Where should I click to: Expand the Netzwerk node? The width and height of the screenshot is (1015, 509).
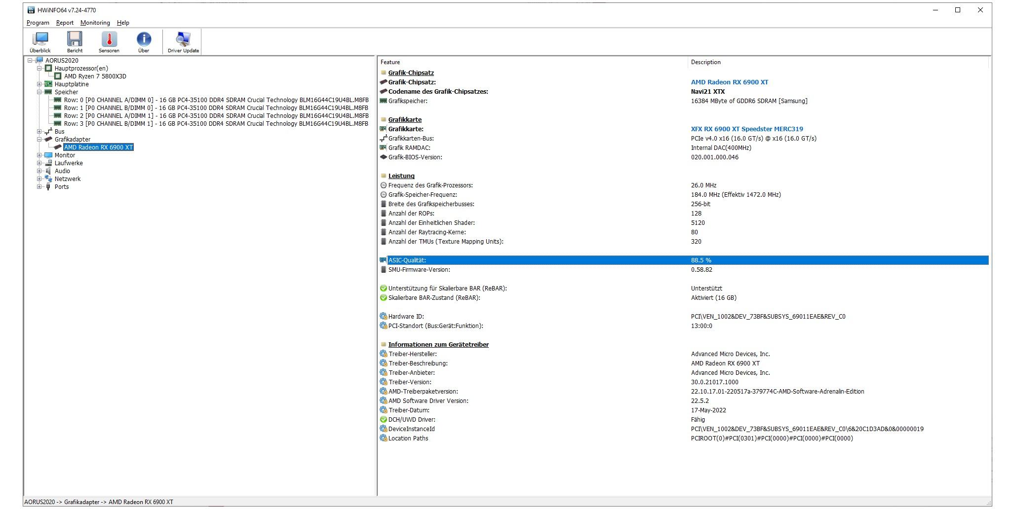coord(39,179)
